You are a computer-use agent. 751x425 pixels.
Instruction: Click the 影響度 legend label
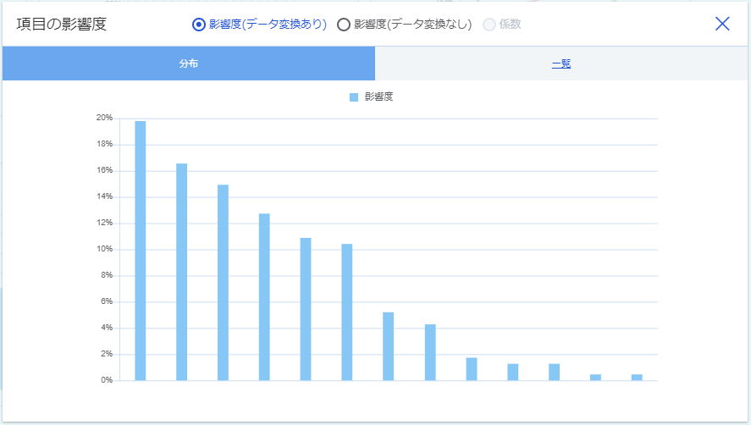378,97
